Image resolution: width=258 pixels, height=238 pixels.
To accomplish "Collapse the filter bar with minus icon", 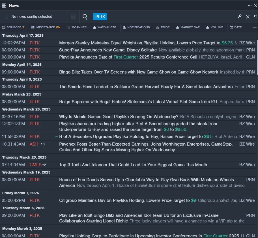I will click(x=254, y=27).
